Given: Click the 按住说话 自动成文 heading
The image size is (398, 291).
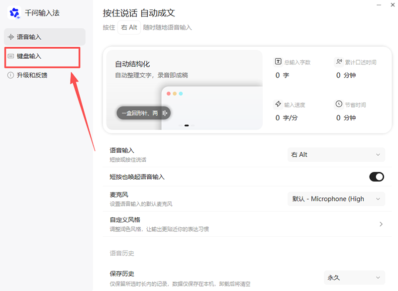Looking at the screenshot, I should click(x=139, y=13).
